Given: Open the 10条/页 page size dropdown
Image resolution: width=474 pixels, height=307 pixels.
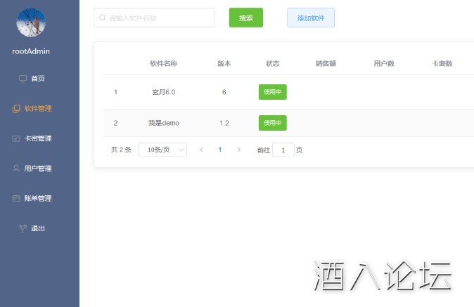Looking at the screenshot, I should coord(162,150).
